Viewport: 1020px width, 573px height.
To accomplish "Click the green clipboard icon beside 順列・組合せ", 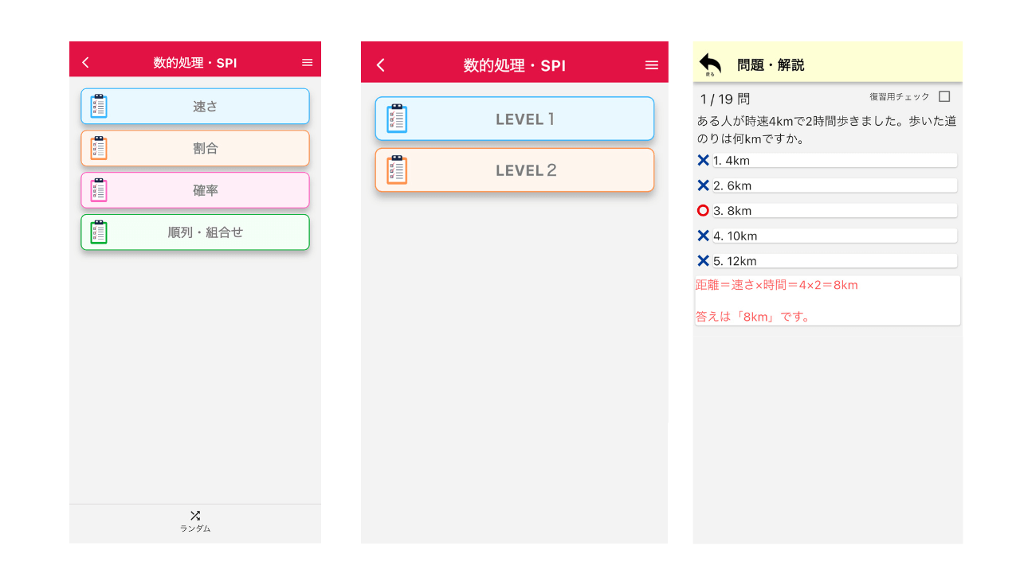I will pos(99,232).
